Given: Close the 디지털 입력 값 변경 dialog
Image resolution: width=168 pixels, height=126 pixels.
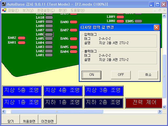Looking at the screenshot, I should coord(156,27).
